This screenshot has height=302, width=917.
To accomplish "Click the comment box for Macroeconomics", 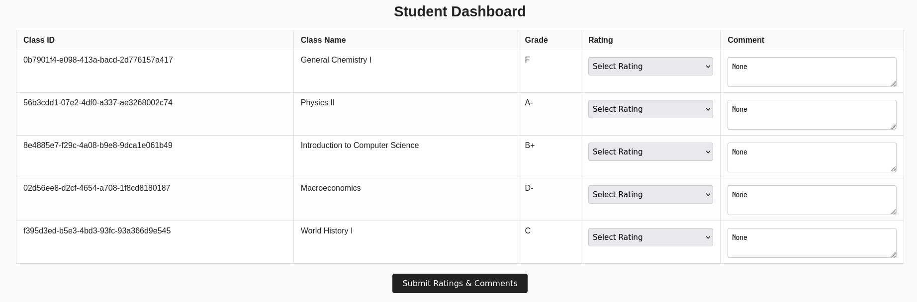I will (812, 200).
